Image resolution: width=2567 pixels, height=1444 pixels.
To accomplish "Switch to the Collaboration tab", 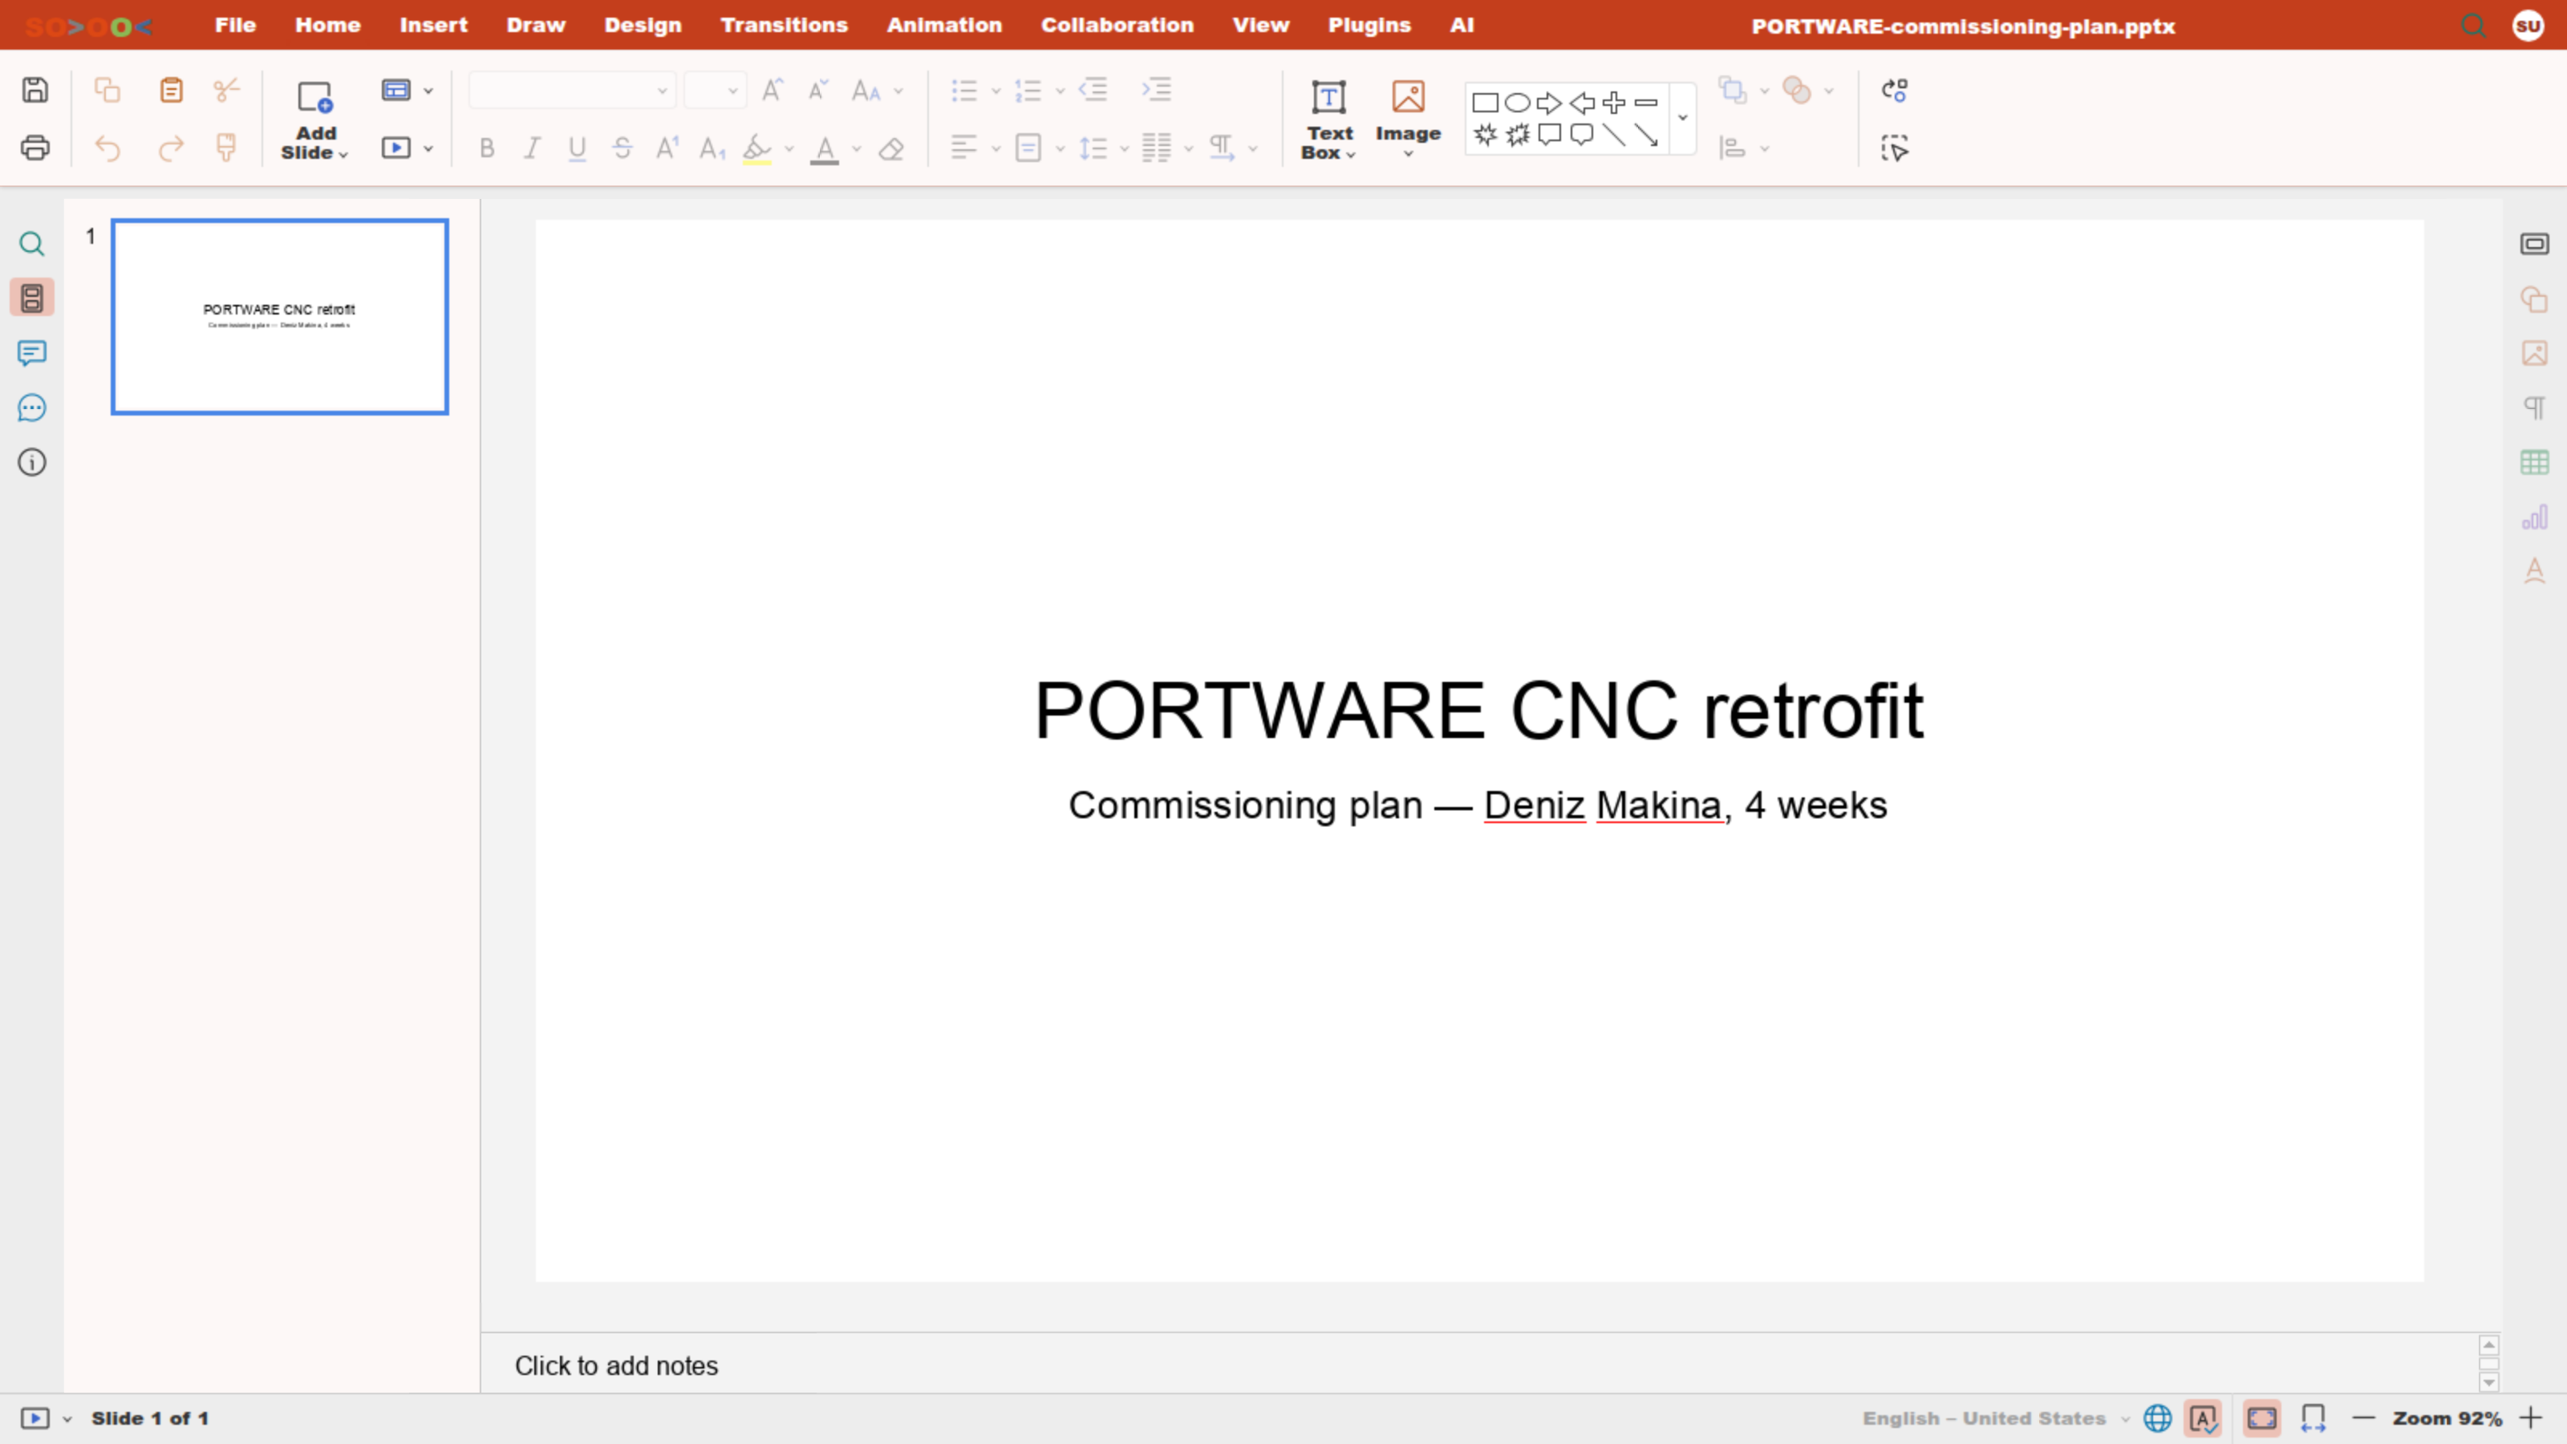I will pos(1117,25).
